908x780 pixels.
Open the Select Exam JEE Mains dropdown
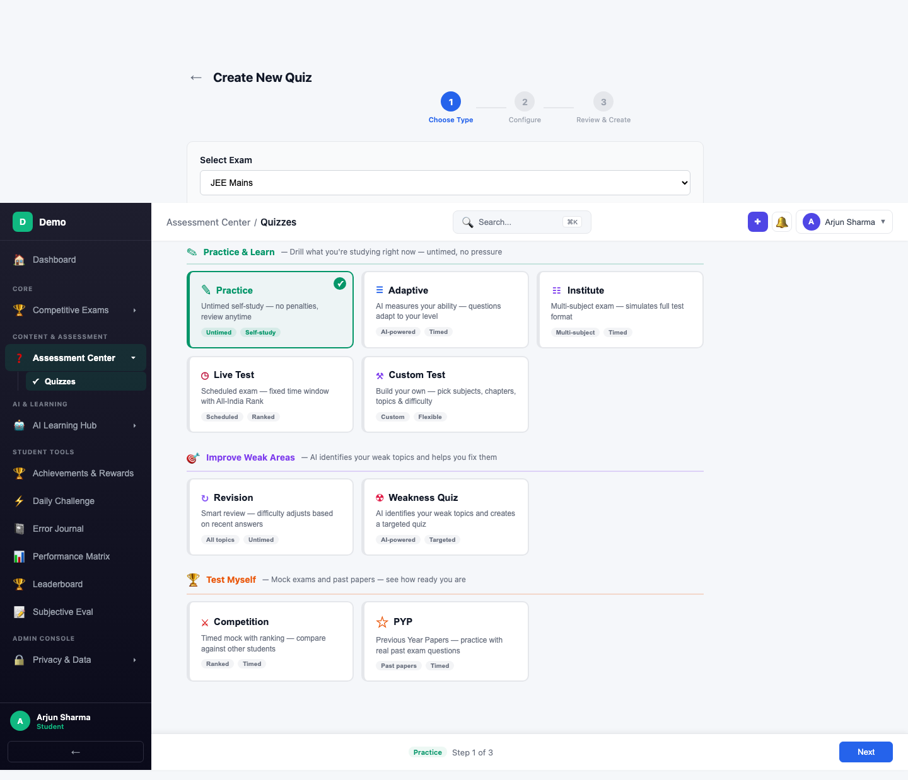click(x=445, y=183)
